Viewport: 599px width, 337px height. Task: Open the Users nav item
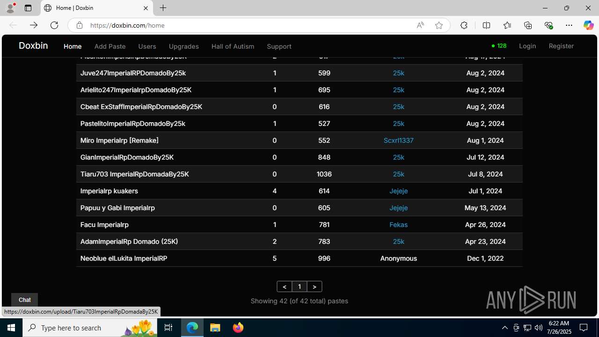pos(147,46)
